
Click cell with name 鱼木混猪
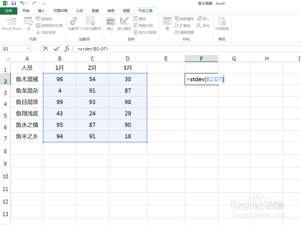[x=27, y=79]
